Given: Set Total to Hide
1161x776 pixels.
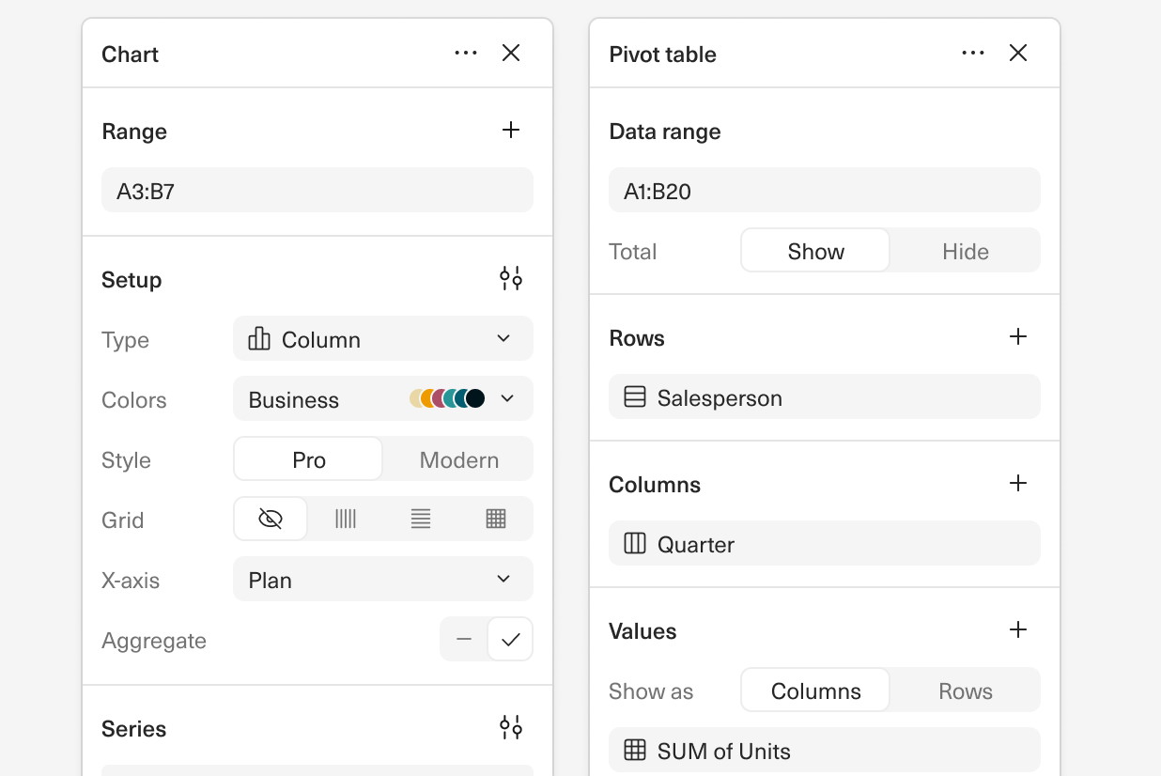Looking at the screenshot, I should point(966,251).
